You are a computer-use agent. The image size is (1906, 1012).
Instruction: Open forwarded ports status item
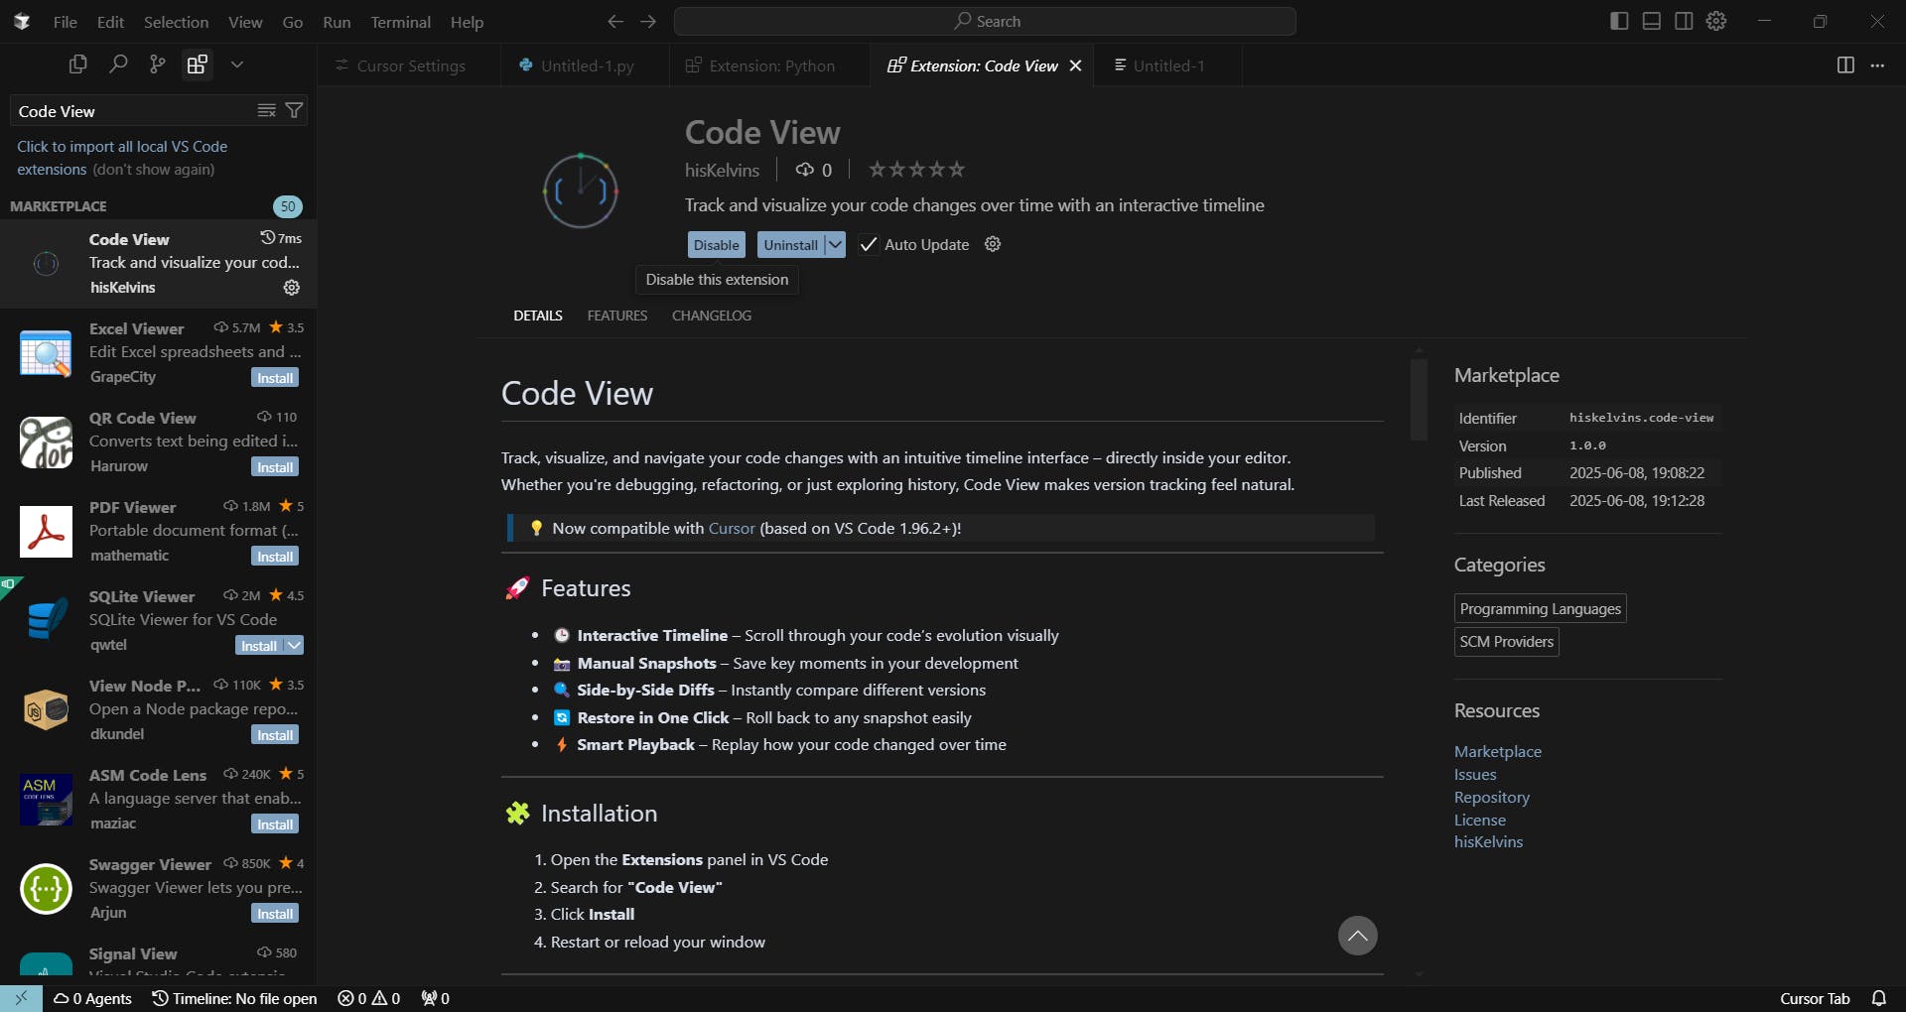(x=435, y=998)
